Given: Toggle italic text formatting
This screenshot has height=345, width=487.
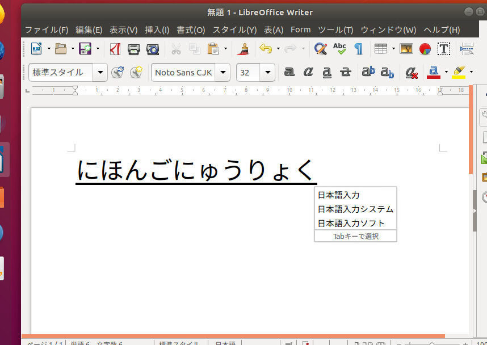Looking at the screenshot, I should click(x=308, y=72).
